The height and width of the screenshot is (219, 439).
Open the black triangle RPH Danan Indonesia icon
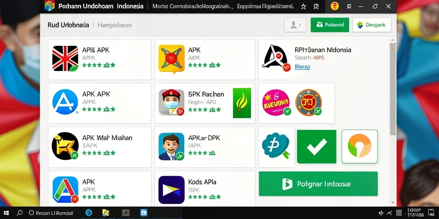coord(276,58)
